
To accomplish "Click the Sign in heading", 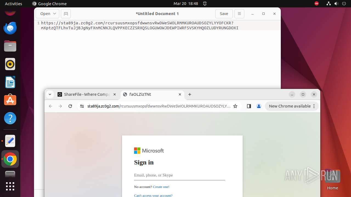I will (144, 162).
